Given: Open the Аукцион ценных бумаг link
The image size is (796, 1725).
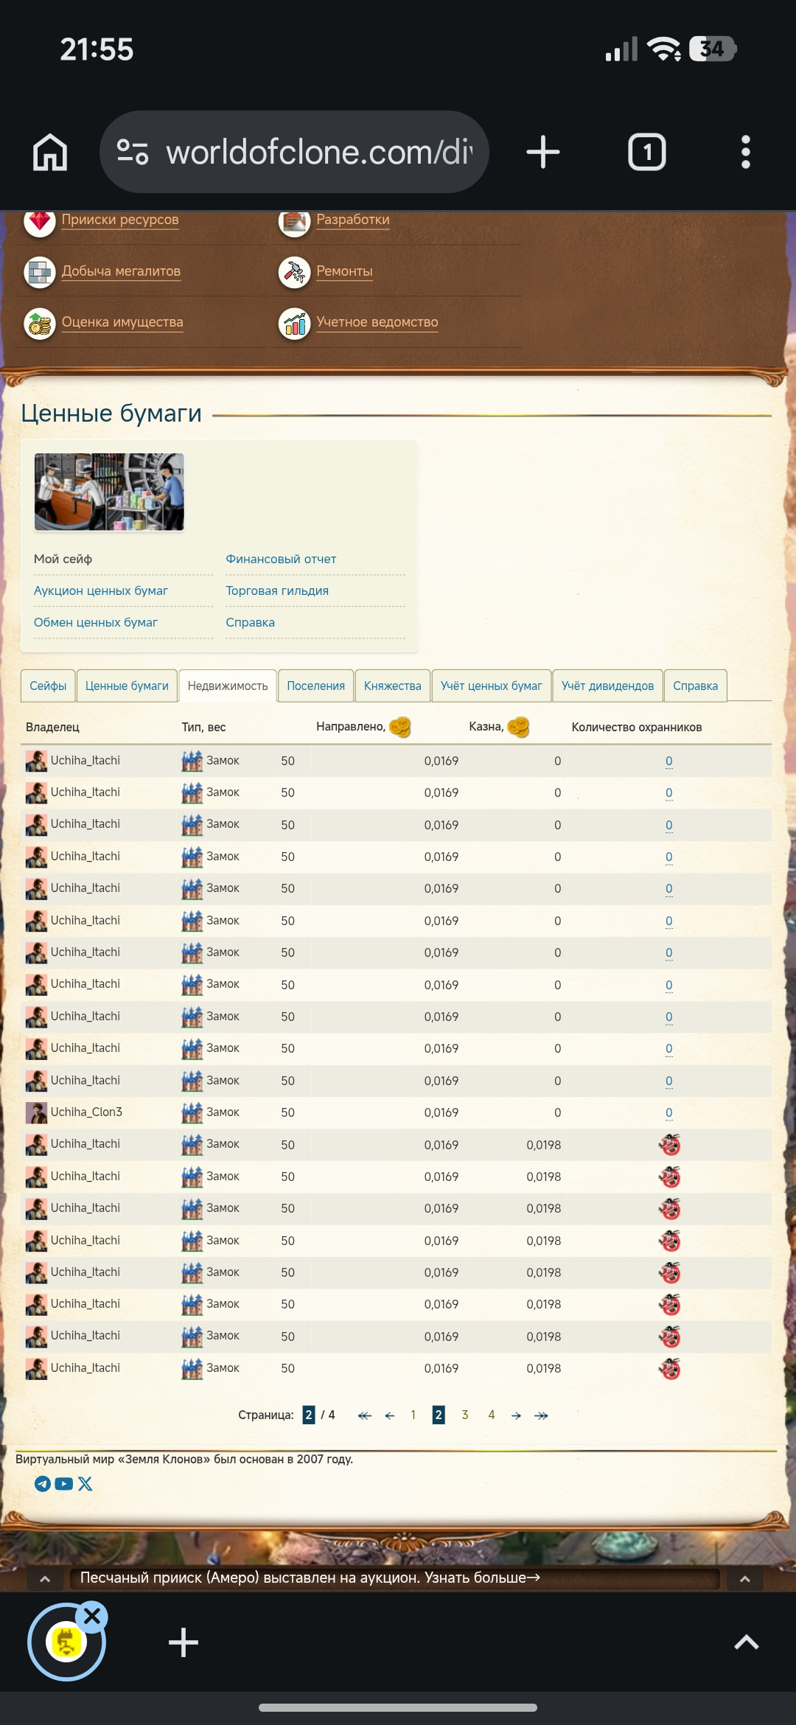Looking at the screenshot, I should (101, 590).
